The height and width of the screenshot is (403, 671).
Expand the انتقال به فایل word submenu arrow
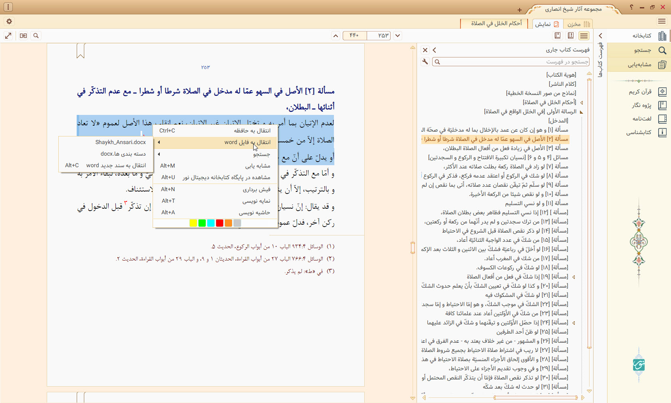click(159, 142)
